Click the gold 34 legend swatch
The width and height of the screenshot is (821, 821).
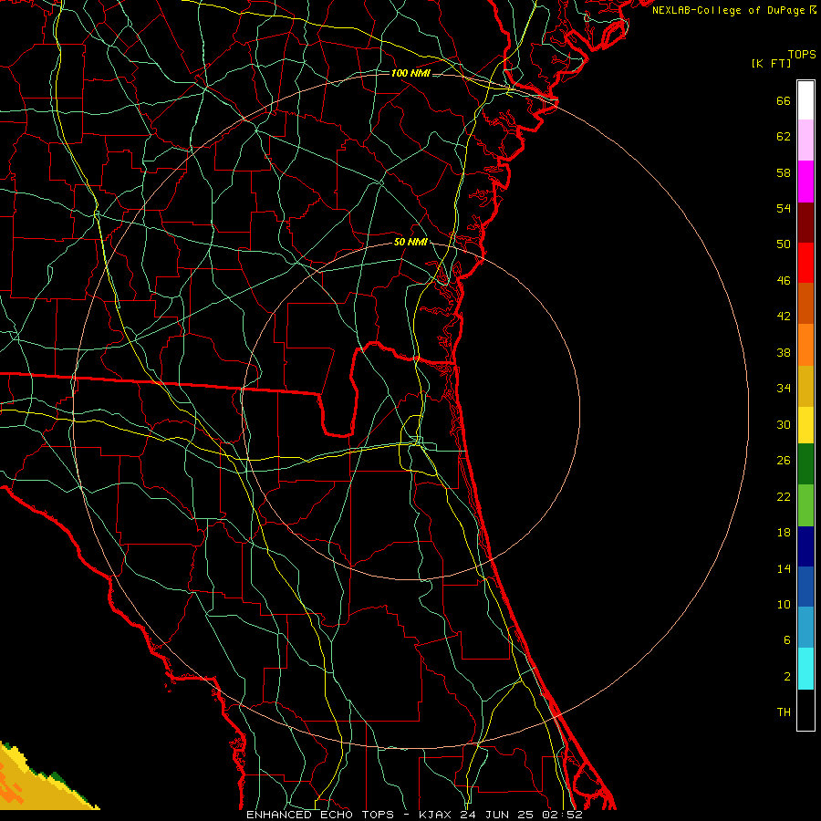point(805,386)
